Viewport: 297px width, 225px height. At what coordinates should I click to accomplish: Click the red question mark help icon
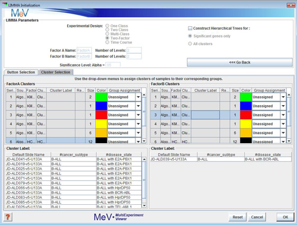click(8, 217)
